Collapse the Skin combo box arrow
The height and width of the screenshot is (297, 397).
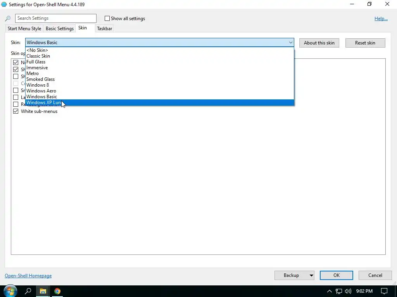point(291,43)
